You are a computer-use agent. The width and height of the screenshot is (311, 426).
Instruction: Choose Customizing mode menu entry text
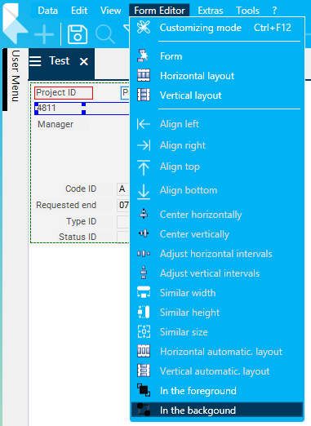pos(201,28)
